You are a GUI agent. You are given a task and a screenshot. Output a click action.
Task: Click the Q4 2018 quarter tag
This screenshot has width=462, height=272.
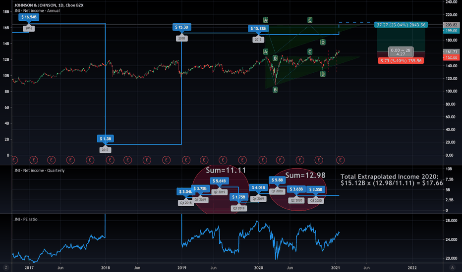pos(186,203)
